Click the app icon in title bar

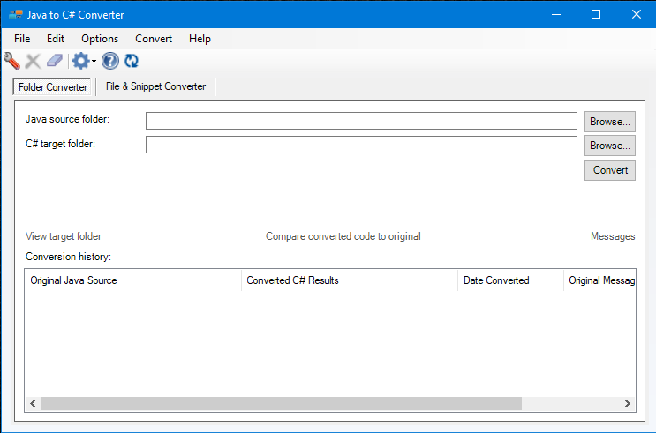pyautogui.click(x=16, y=15)
